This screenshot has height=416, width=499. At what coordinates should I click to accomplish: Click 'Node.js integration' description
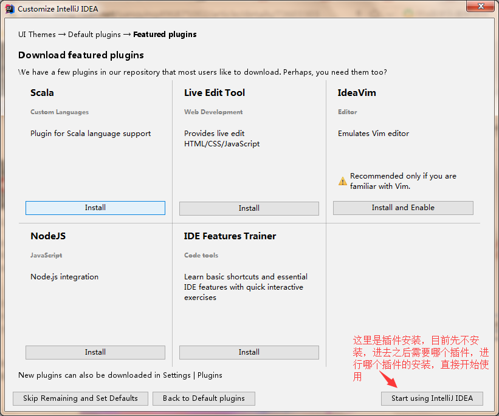[64, 277]
